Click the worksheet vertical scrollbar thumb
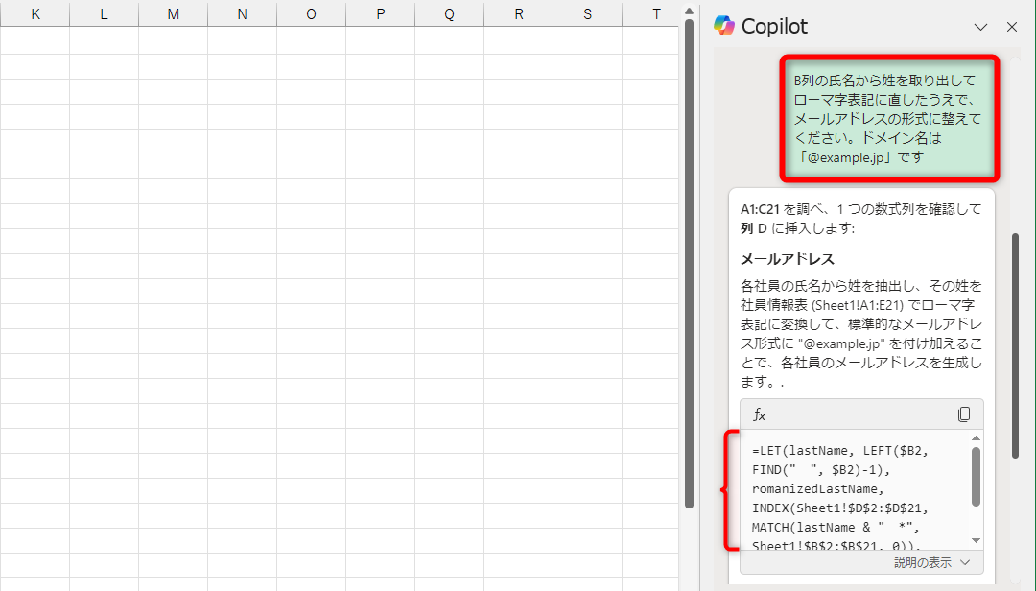 [689, 264]
